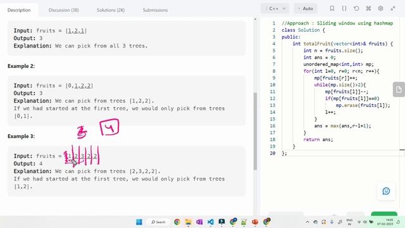This screenshot has width=405, height=228.
Task: Open the Windows Start menu
Action: [x=139, y=222]
